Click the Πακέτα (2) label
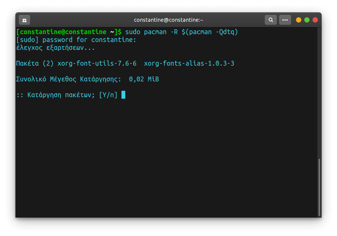The image size is (337, 236). pos(35,64)
